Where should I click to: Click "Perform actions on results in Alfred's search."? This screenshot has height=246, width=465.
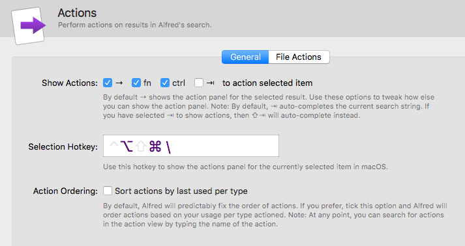tap(135, 25)
